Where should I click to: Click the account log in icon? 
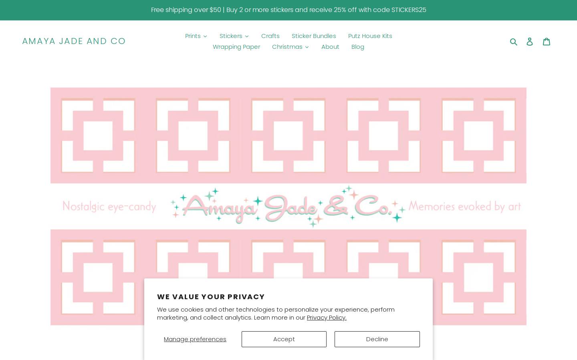click(x=530, y=42)
